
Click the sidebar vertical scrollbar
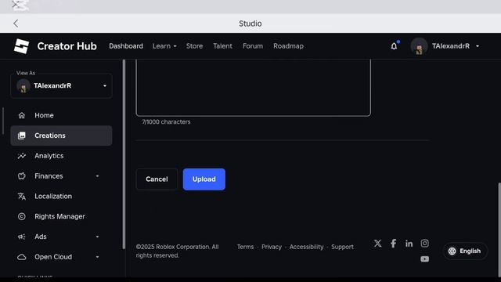coord(124,154)
